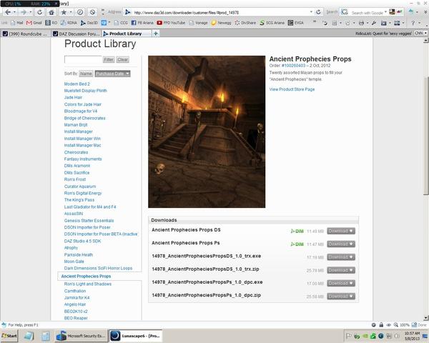The image size is (429, 343).
Task: Open a new tab with plus button
Action: coord(156,34)
